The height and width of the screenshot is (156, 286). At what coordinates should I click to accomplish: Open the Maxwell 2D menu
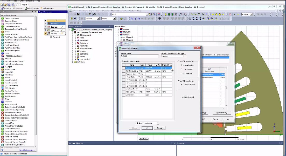pos(115,11)
